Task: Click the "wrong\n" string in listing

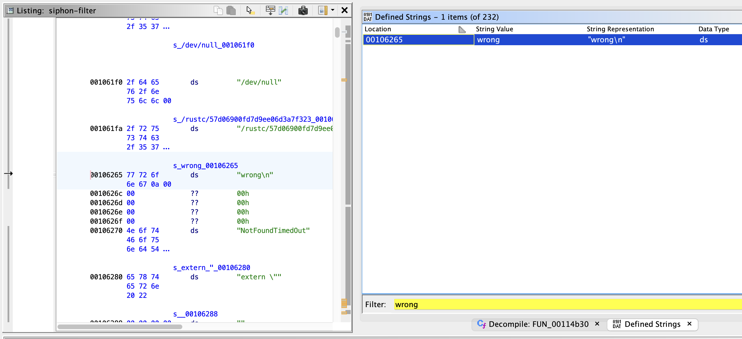Action: coord(255,175)
